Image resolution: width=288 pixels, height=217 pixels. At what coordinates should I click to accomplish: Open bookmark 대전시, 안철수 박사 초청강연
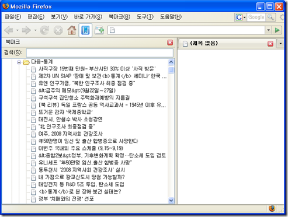pyautogui.click(x=70, y=120)
